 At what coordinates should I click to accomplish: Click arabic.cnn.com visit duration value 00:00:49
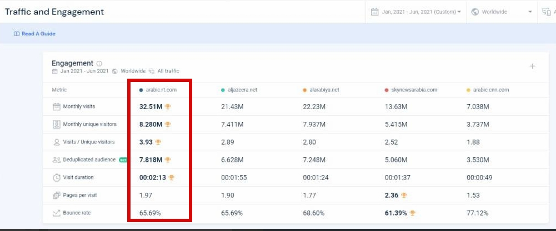(479, 178)
